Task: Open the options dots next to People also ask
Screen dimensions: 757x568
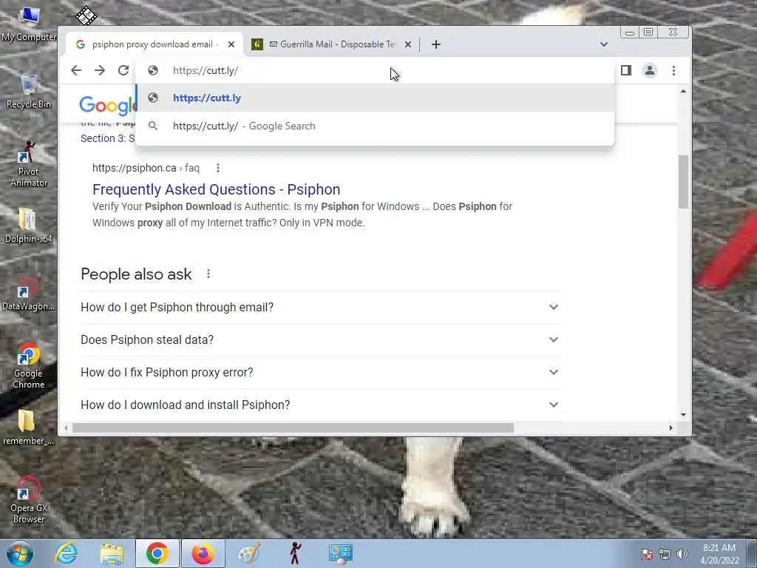Action: [208, 274]
